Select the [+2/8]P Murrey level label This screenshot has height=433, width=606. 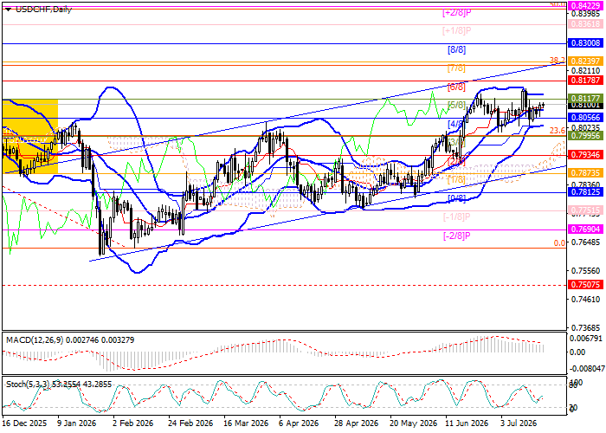coord(456,13)
